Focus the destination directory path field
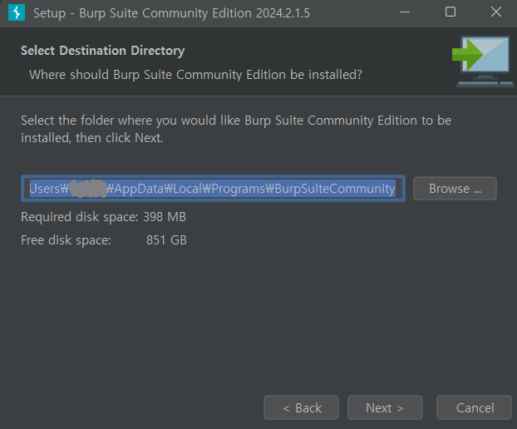 pyautogui.click(x=213, y=188)
